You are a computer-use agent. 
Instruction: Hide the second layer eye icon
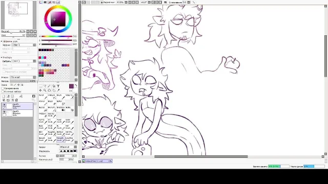click(4, 112)
